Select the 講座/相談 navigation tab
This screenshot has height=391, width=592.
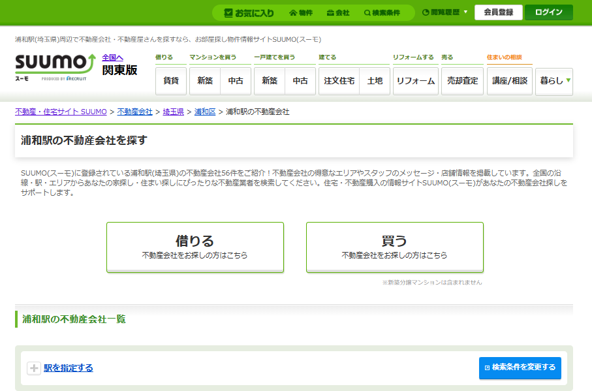tap(510, 81)
